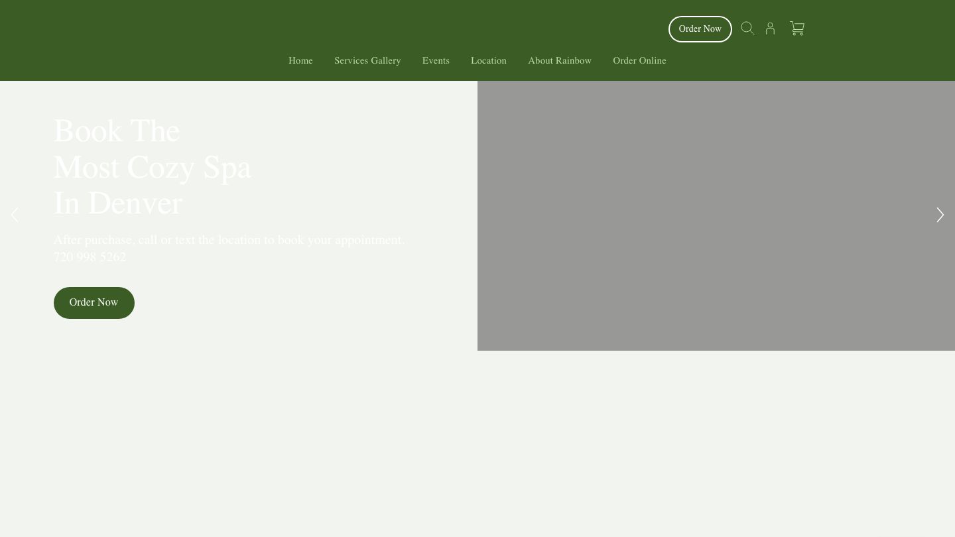955x537 pixels.
Task: Open the Services Gallery menu item
Action: click(x=367, y=61)
